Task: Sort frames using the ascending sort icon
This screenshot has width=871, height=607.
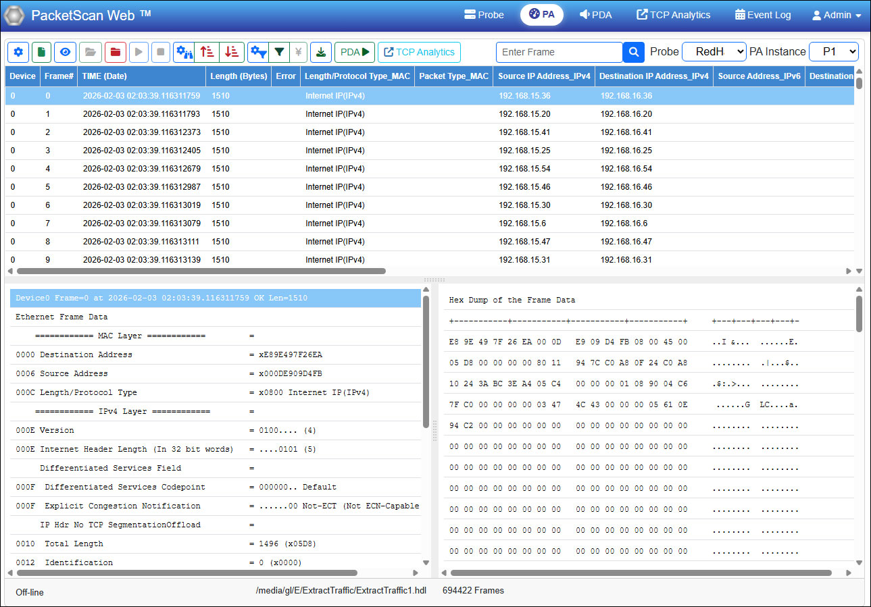Action: 207,52
